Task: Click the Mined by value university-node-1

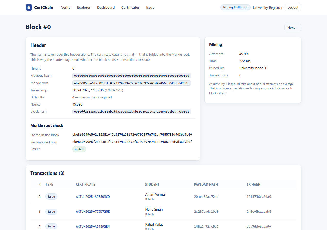Action: click(x=253, y=68)
